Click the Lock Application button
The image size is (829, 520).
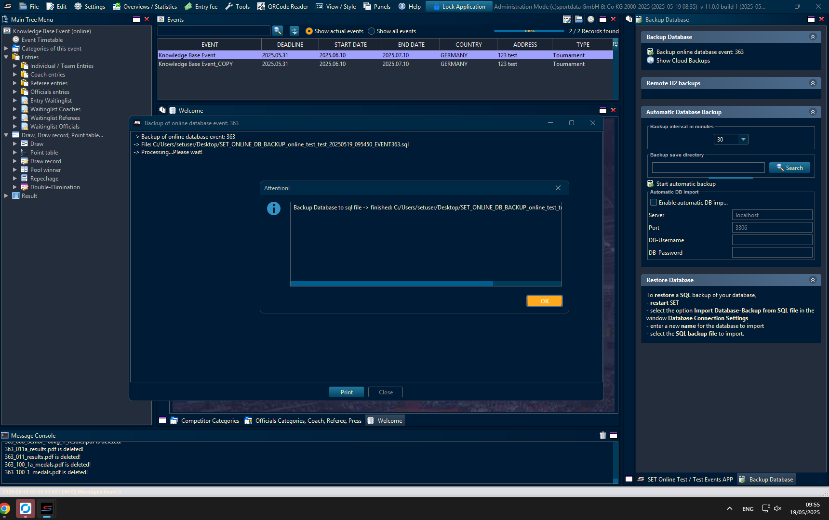459,6
